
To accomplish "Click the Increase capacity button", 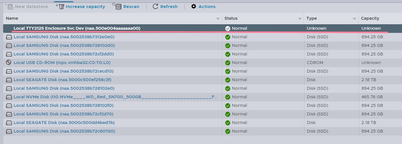I will tap(85, 6).
